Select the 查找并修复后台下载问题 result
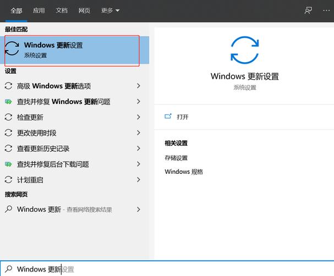334x276 pixels. pyautogui.click(x=74, y=164)
